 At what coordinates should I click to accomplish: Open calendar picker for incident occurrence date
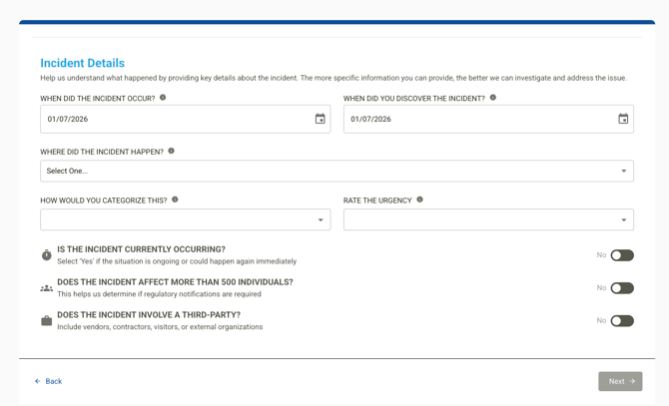320,119
